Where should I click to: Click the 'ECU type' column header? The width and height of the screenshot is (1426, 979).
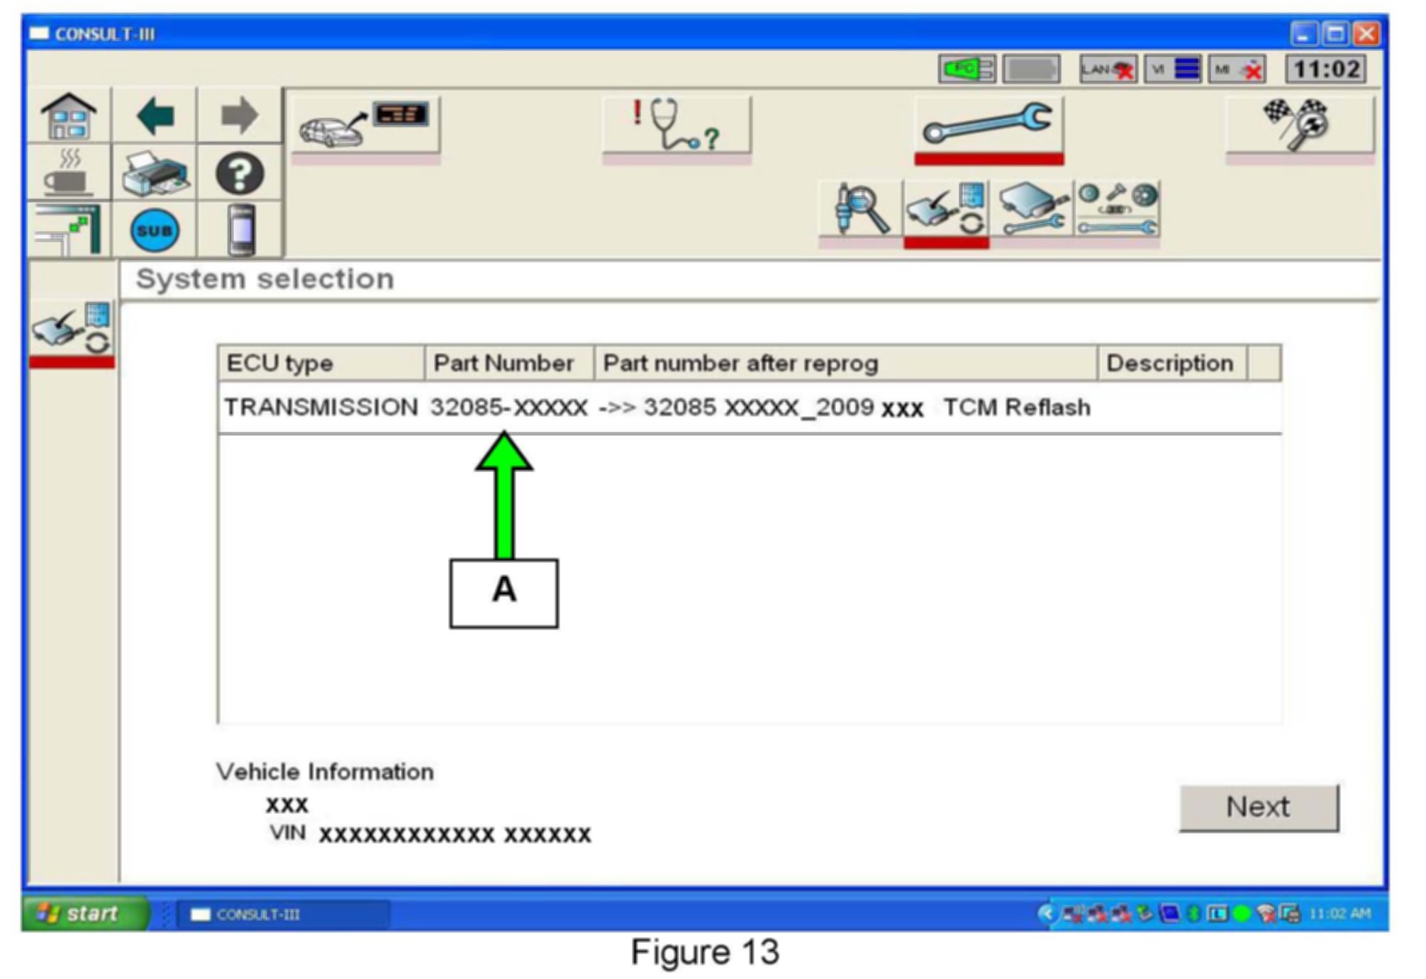click(x=321, y=363)
